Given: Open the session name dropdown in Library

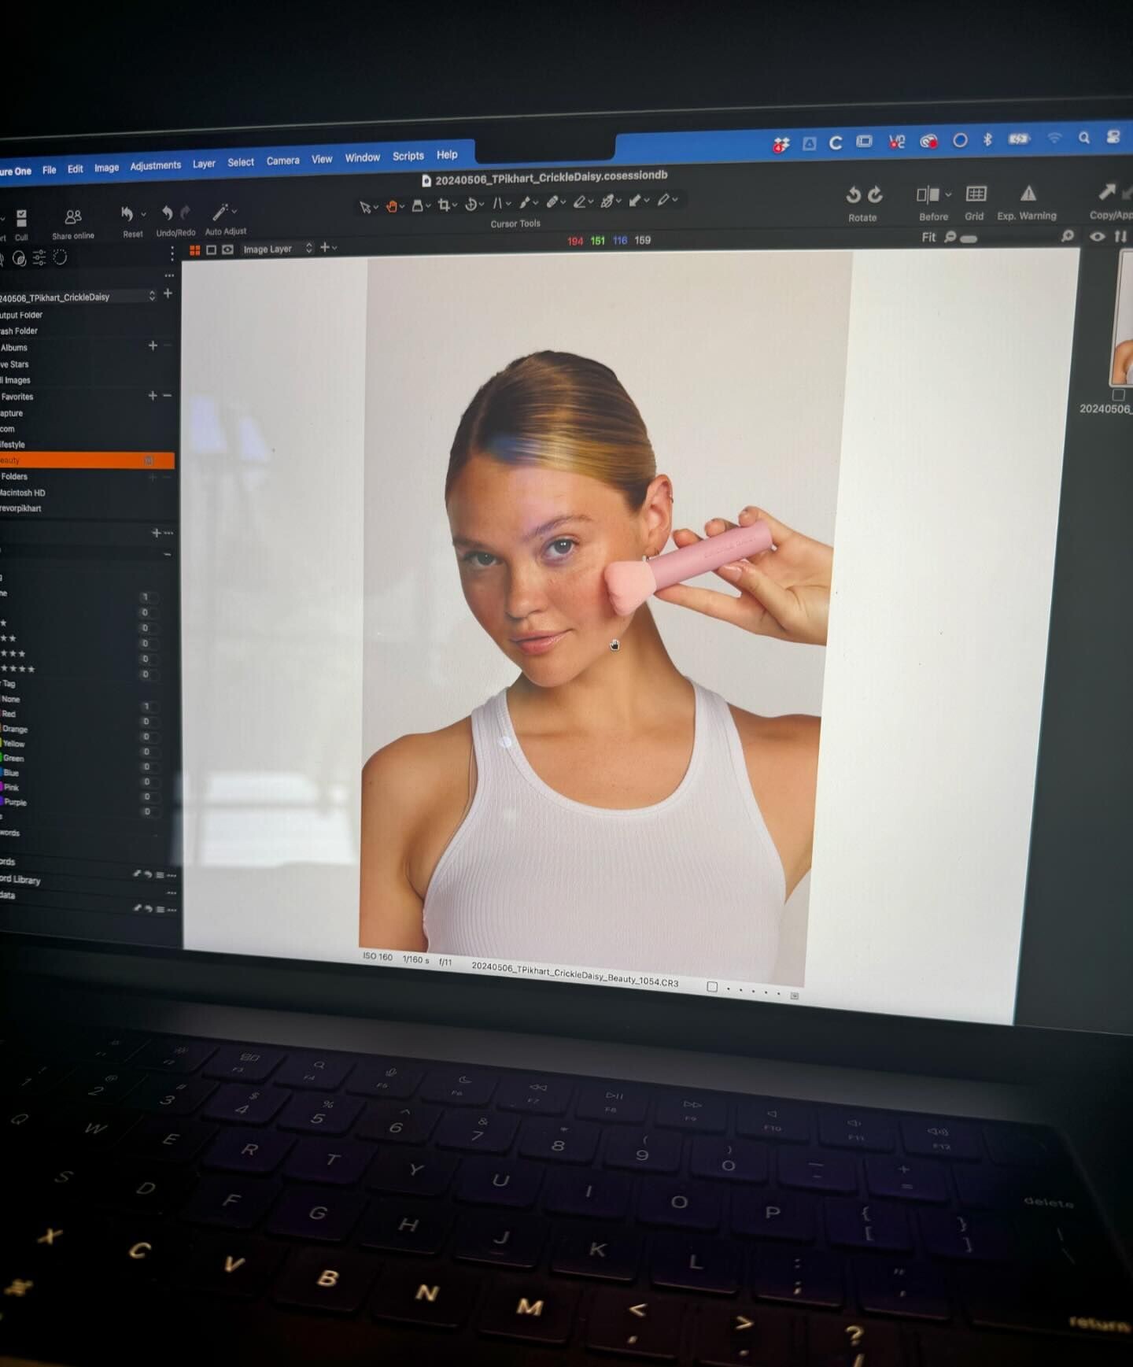Looking at the screenshot, I should (152, 296).
